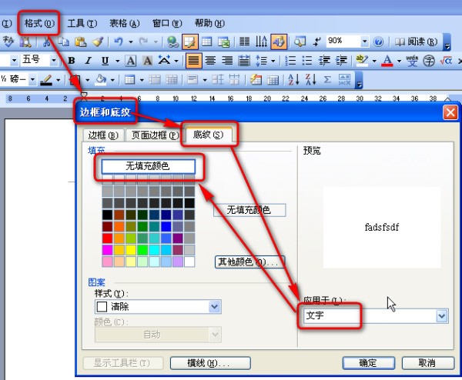Click the Sort Descending Z-A icon
Viewport: 462px width, 380px height.
tap(310, 79)
